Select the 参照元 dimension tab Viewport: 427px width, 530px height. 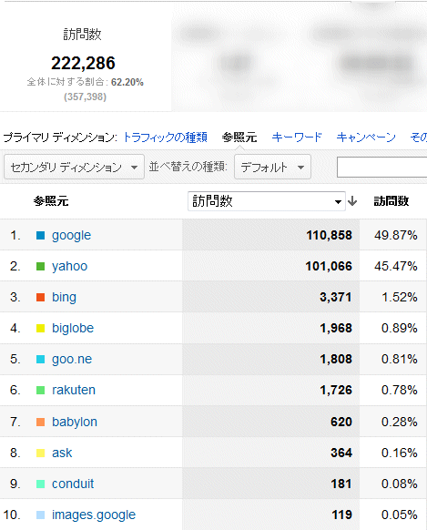(239, 138)
